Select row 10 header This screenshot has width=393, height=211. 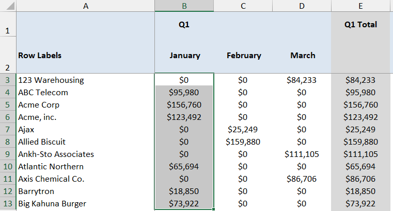(x=8, y=167)
